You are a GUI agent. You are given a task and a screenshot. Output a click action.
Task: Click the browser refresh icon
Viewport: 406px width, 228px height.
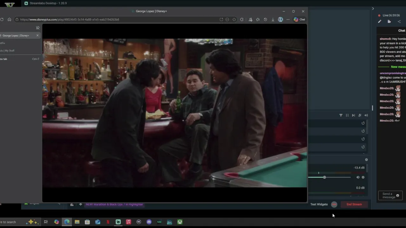pyautogui.click(x=2, y=19)
